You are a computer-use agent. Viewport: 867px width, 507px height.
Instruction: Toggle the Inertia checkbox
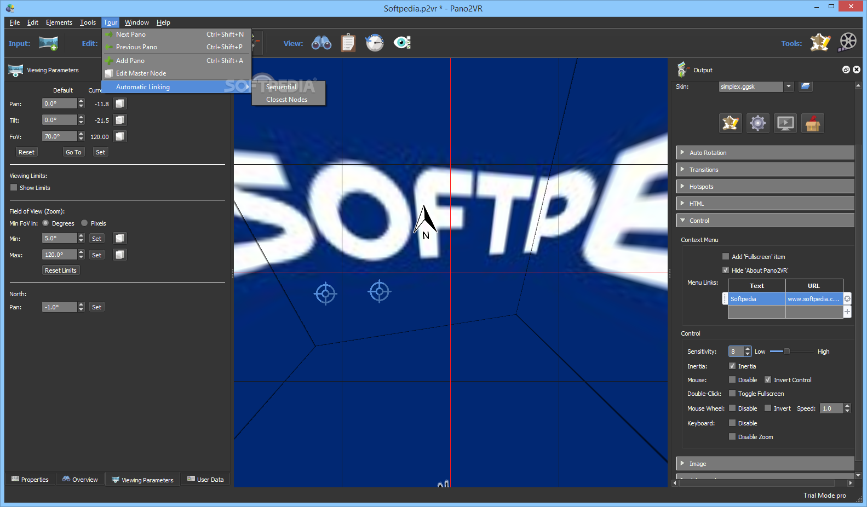coord(732,366)
